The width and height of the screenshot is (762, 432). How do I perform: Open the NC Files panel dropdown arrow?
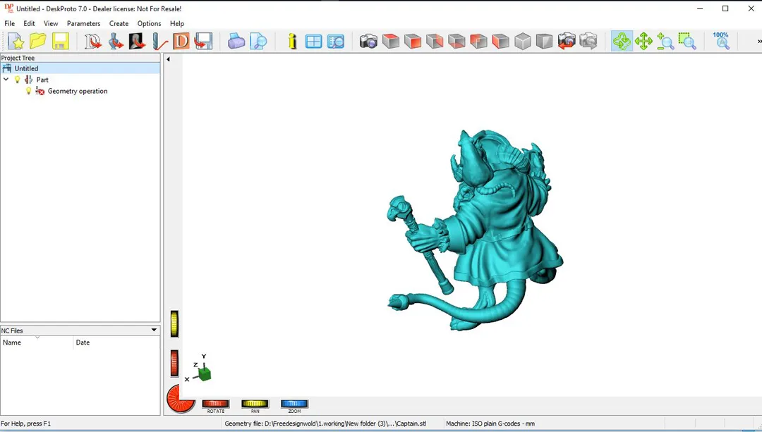(154, 330)
